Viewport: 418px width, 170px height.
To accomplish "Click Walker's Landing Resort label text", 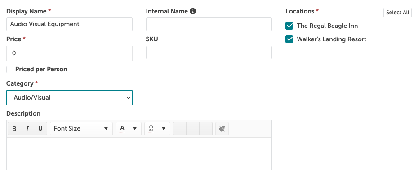I will coord(332,39).
